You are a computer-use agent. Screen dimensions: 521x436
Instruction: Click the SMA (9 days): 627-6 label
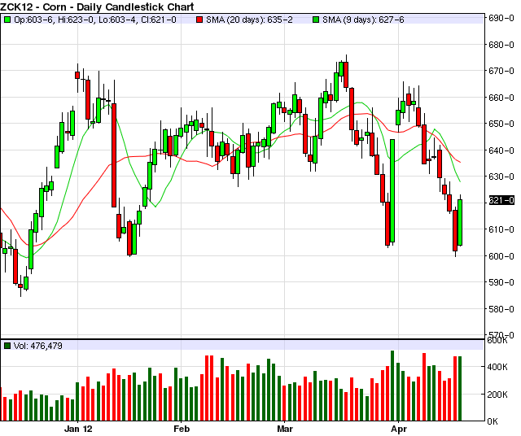[363, 20]
